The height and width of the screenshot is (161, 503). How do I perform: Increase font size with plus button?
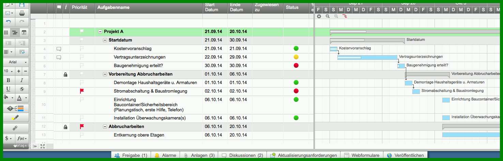click(x=19, y=71)
